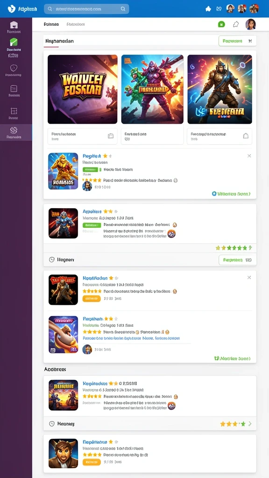Screen dimensions: 269x478
Task: Select the green folder icon in the sidebar
Action: 14,42
